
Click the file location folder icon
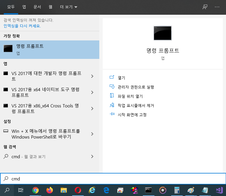coord(112,96)
